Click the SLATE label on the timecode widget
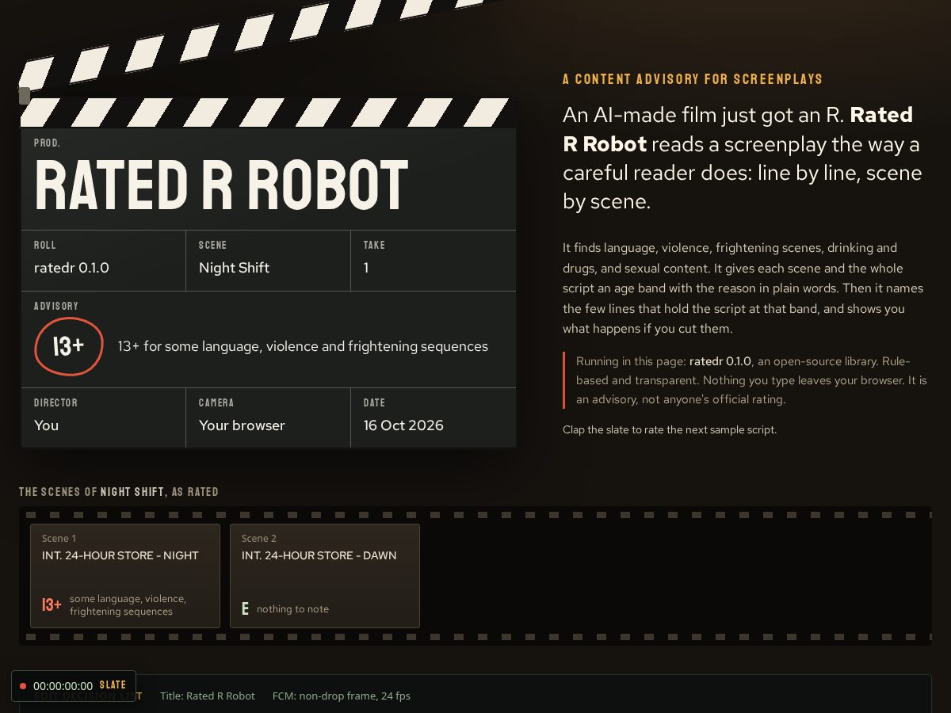The width and height of the screenshot is (951, 713). (x=113, y=685)
